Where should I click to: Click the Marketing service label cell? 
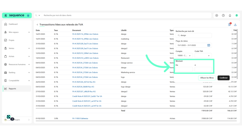128,72
